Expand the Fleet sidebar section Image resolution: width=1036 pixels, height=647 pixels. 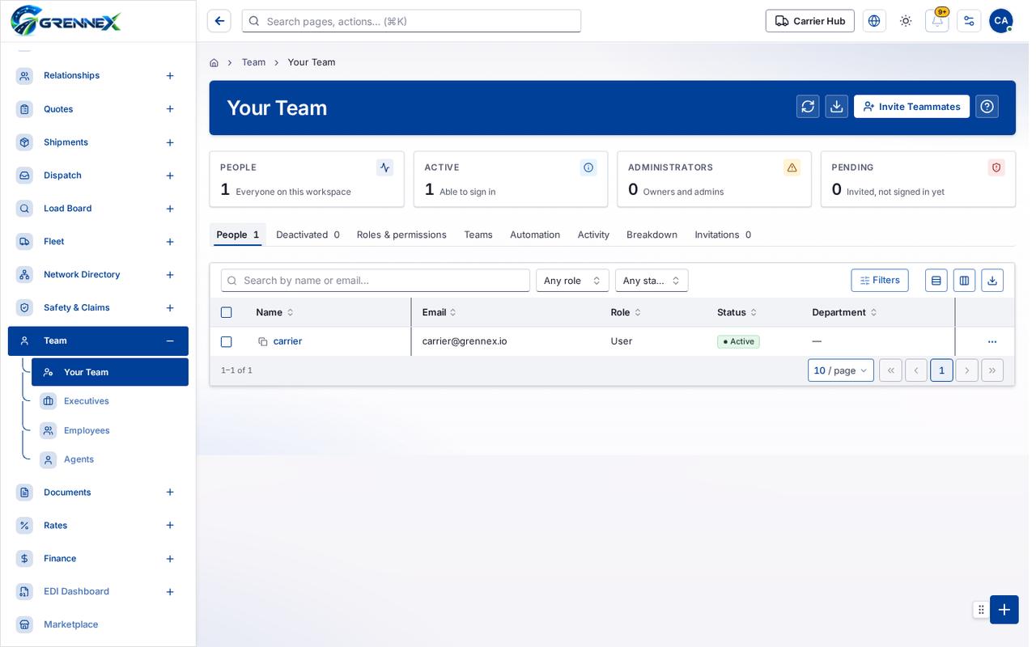(170, 242)
